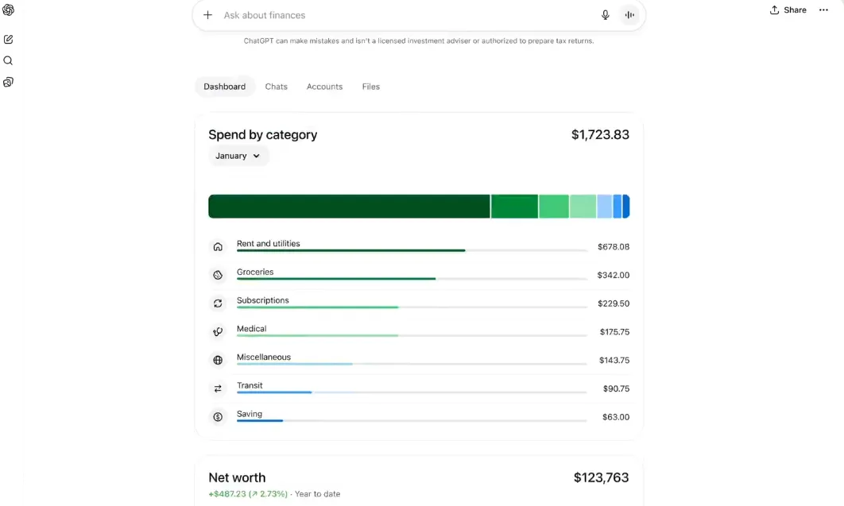
Task: Click the $175.75 medical amount
Action: click(614, 332)
